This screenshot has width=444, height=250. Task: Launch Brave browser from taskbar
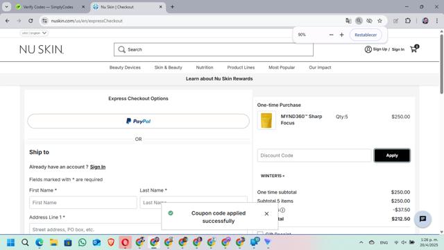pyautogui.click(x=111, y=242)
